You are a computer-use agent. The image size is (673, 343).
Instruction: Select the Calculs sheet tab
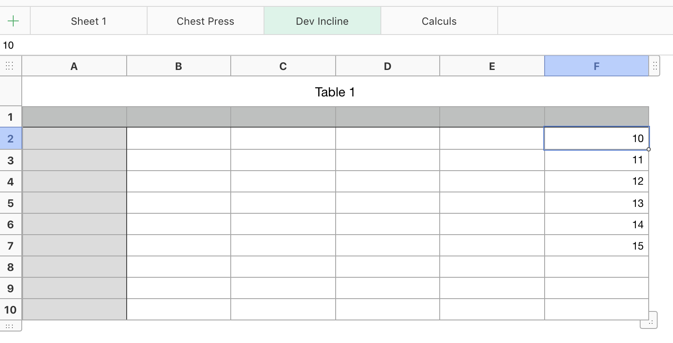pyautogui.click(x=439, y=21)
